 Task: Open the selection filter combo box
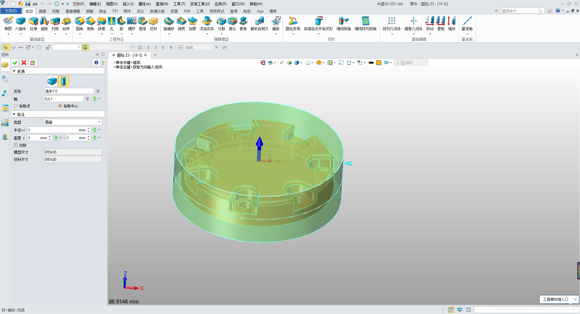66,47
